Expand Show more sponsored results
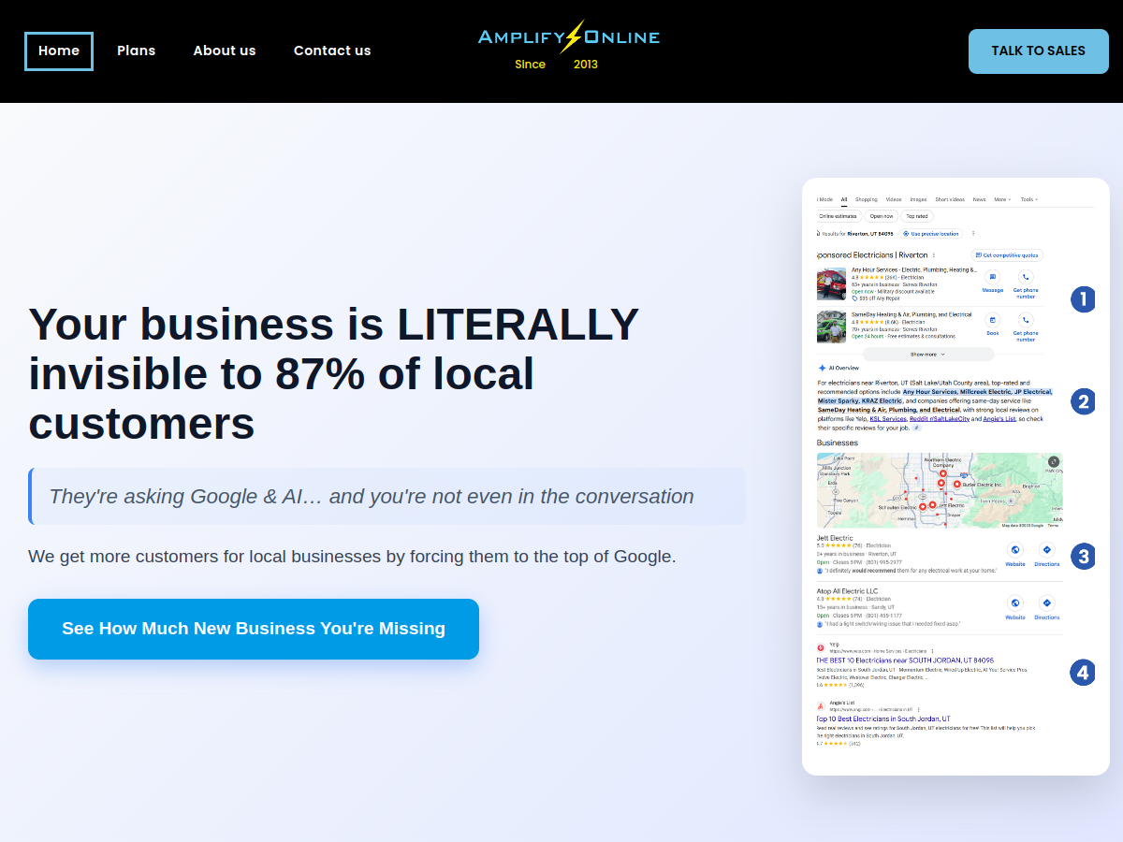Screen dimensions: 1123x842 [x=928, y=355]
